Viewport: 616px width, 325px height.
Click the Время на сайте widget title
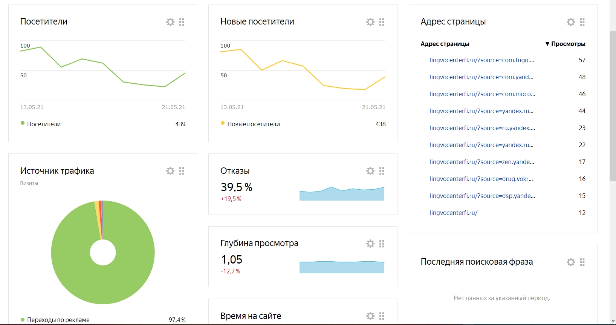pyautogui.click(x=251, y=316)
